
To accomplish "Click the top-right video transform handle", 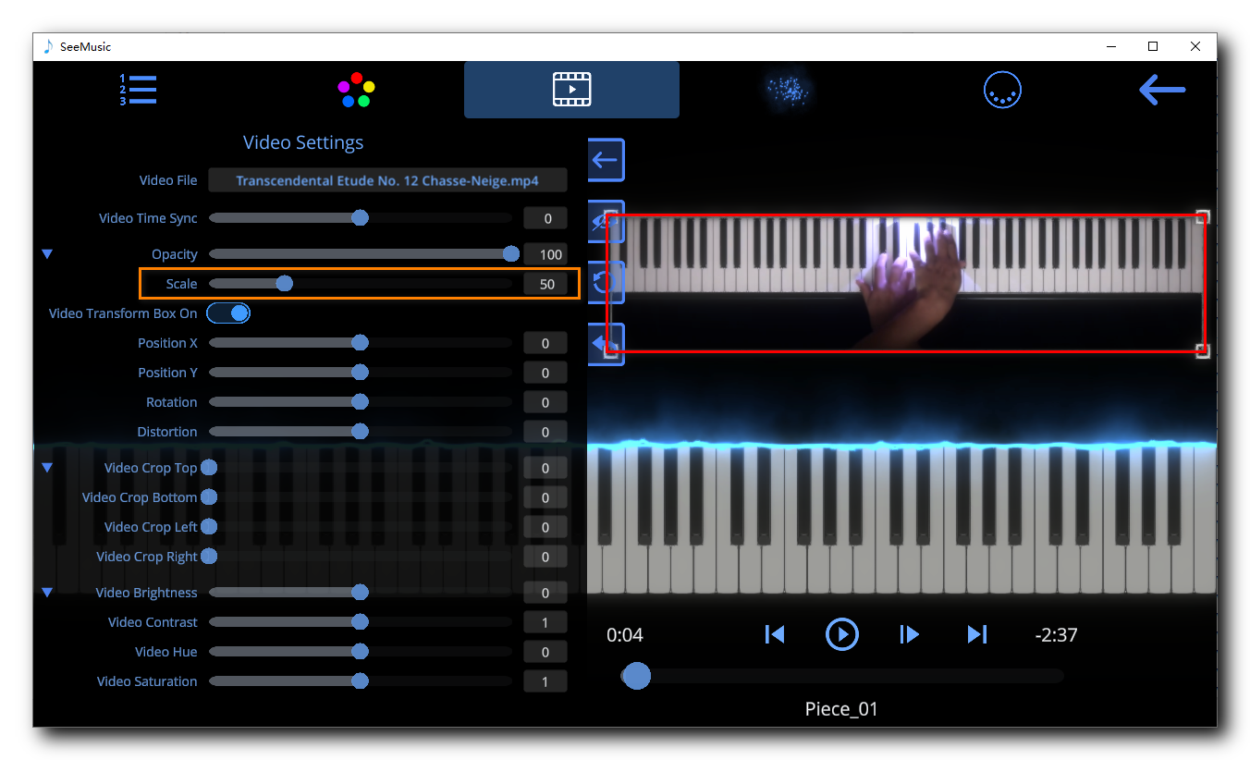I will coord(1202,216).
